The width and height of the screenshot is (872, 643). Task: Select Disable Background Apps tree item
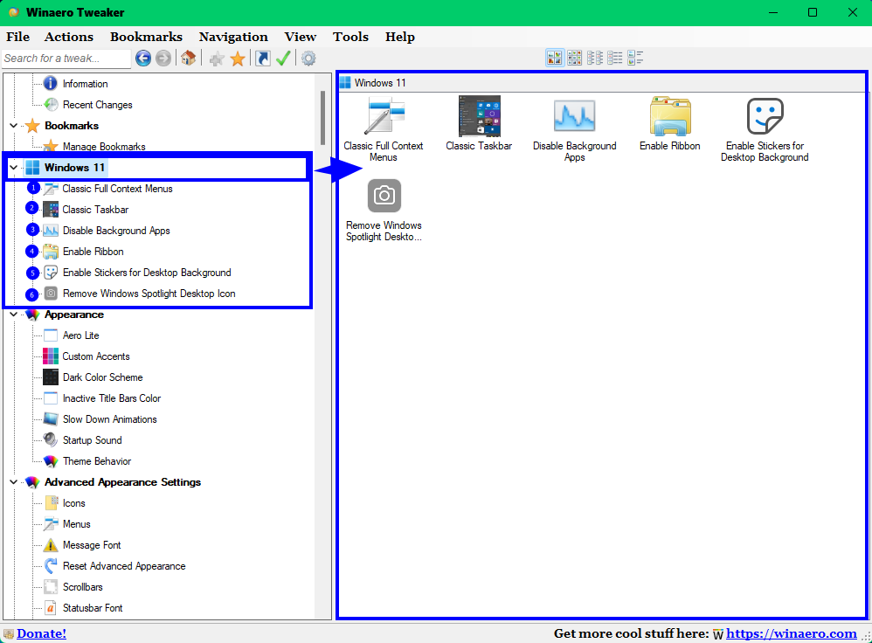pos(116,231)
